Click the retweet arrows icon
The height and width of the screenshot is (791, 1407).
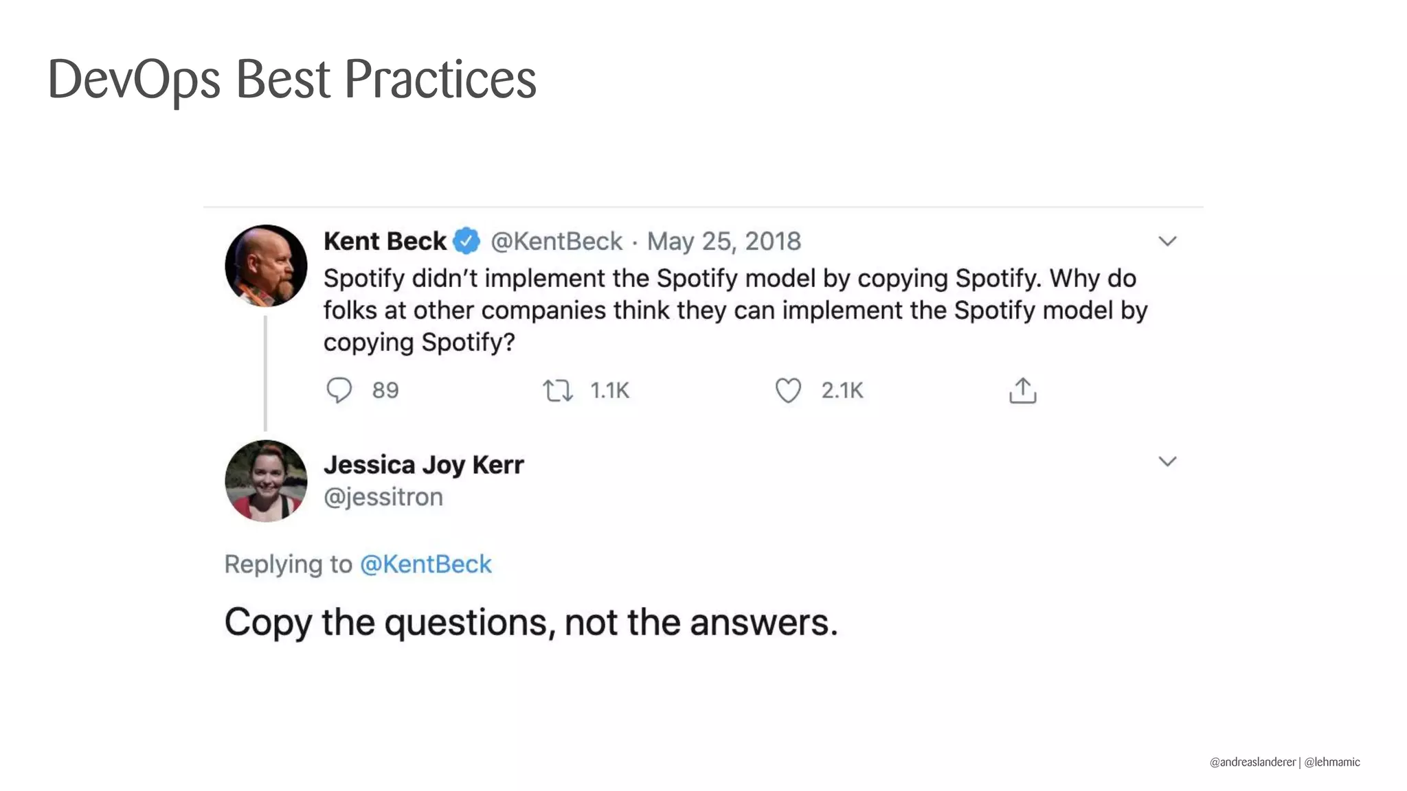(558, 391)
